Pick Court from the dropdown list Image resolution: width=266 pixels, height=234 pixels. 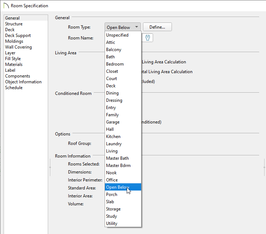123,79
